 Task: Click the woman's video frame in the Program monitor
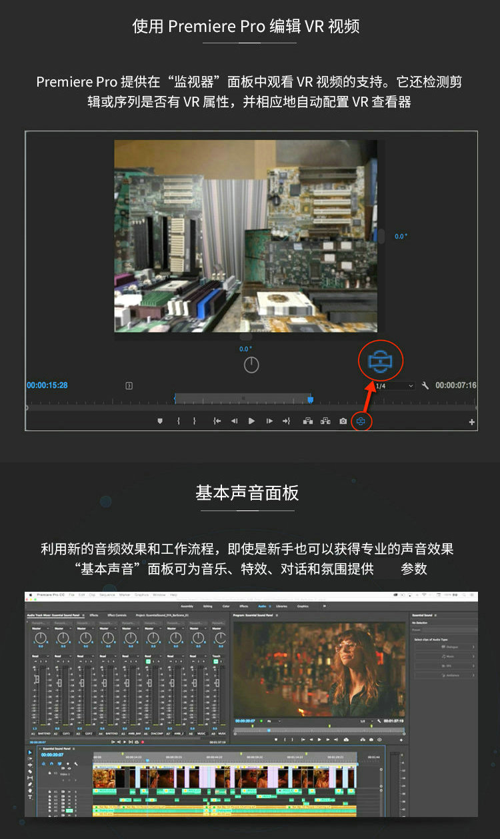point(319,668)
